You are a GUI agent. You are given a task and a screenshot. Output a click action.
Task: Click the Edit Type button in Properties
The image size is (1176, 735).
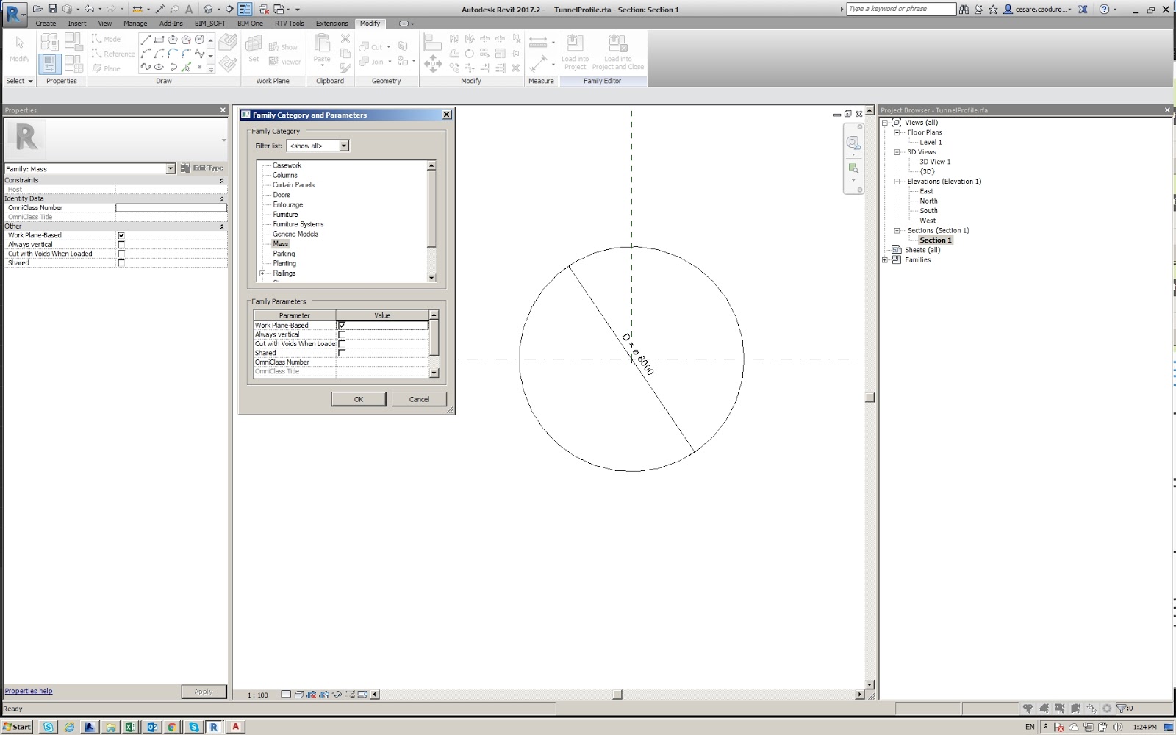pyautogui.click(x=202, y=168)
